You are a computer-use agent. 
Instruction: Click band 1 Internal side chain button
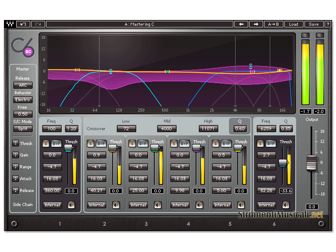click(x=52, y=205)
